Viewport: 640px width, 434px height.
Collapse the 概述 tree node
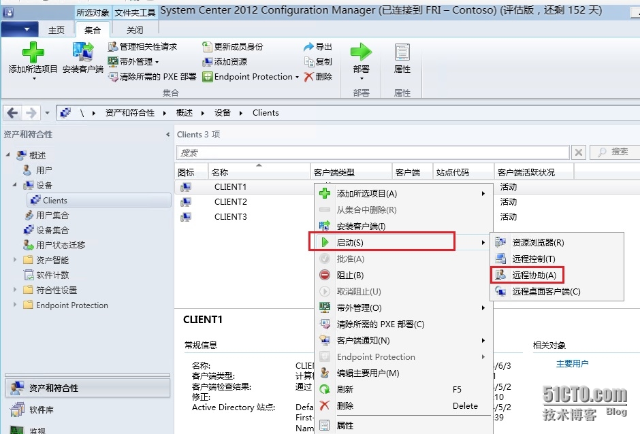(8, 154)
